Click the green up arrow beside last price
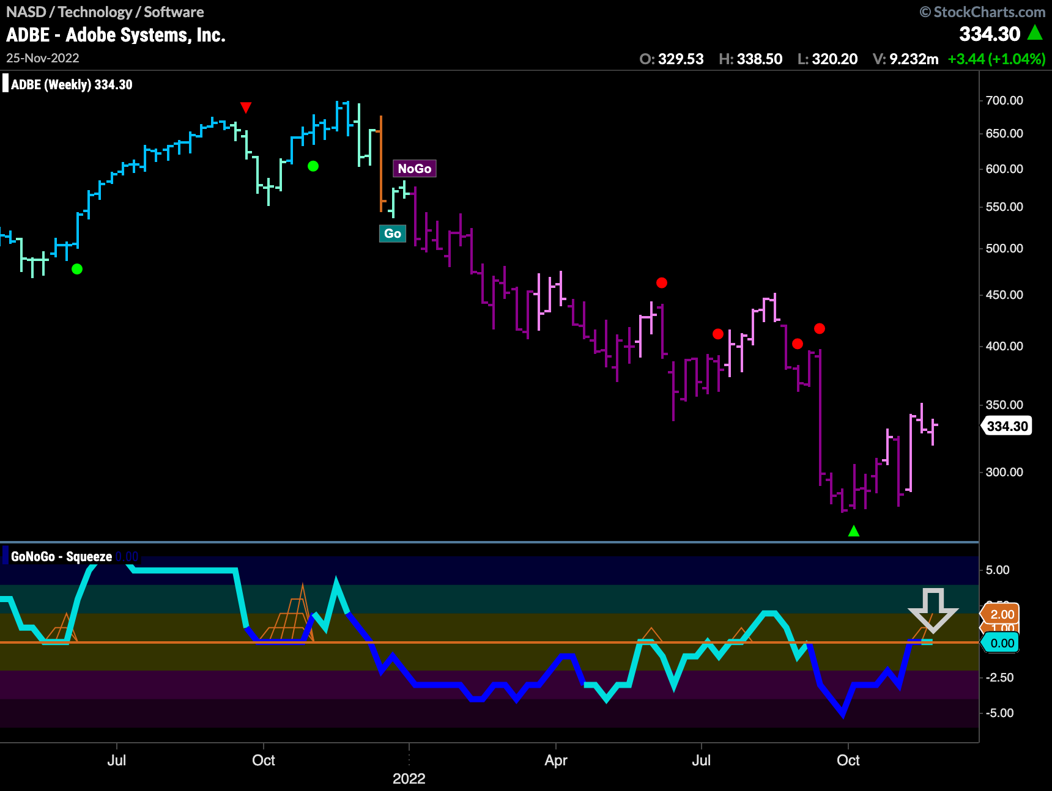 [1035, 32]
